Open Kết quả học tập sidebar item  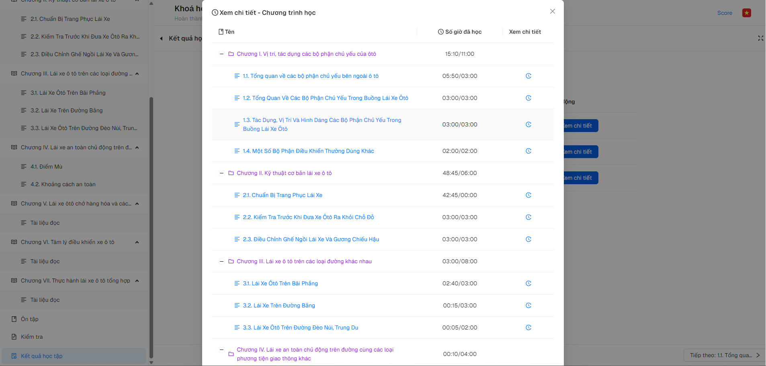click(x=41, y=356)
